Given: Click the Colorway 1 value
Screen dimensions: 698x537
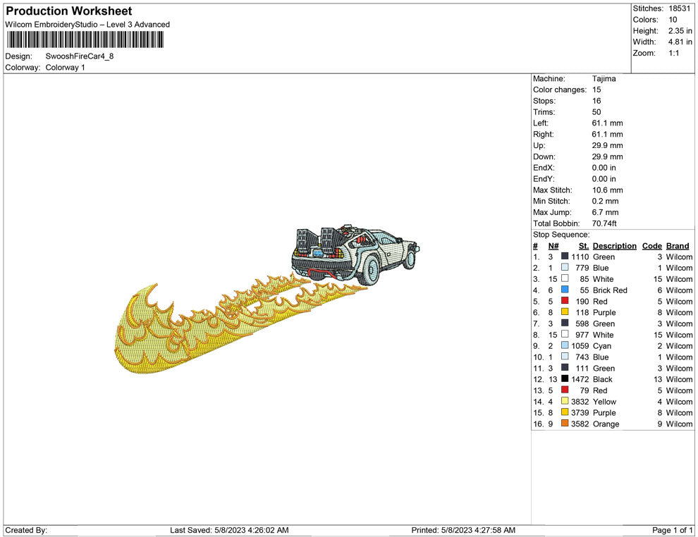Looking at the screenshot, I should pyautogui.click(x=66, y=68).
